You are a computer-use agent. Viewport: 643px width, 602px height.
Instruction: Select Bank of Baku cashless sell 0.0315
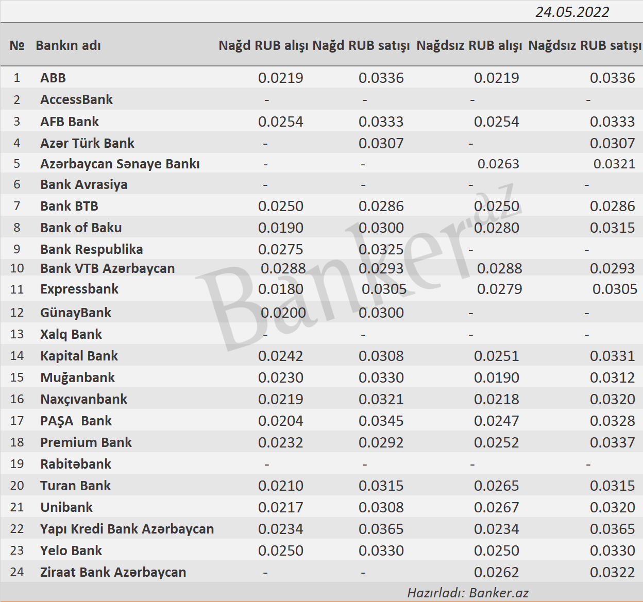click(613, 228)
